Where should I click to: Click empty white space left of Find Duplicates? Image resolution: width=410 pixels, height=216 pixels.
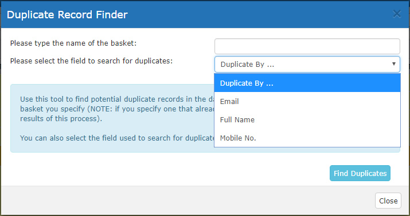pyautogui.click(x=167, y=173)
